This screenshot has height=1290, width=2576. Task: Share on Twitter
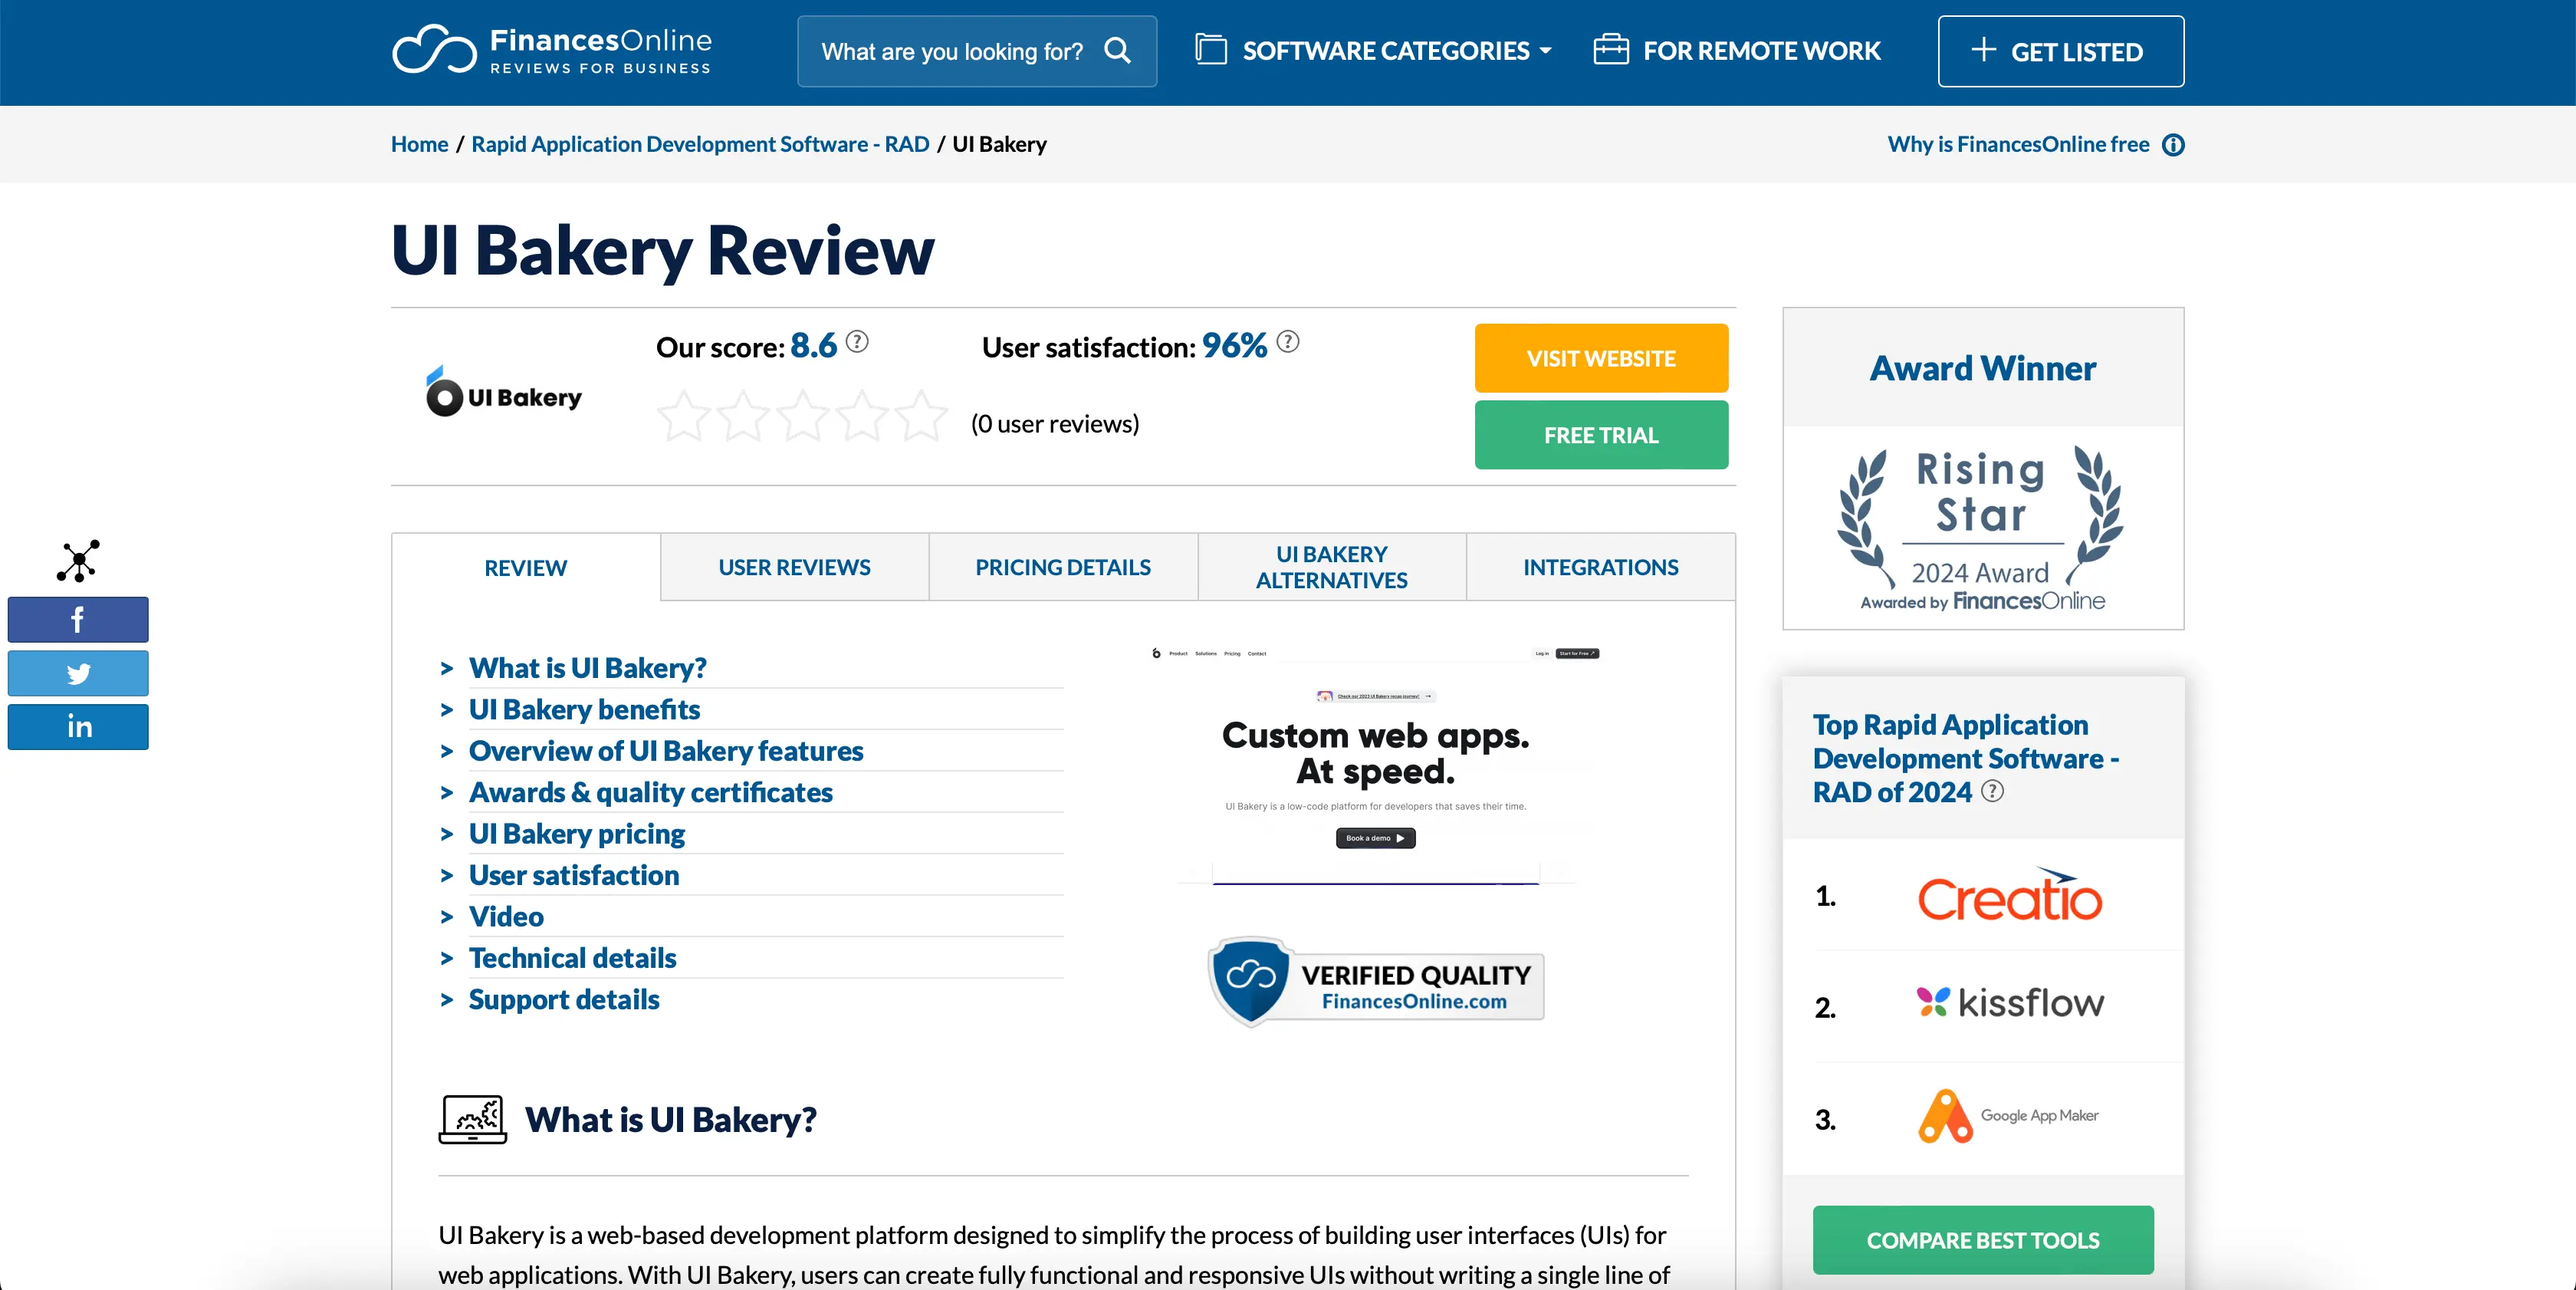[78, 673]
